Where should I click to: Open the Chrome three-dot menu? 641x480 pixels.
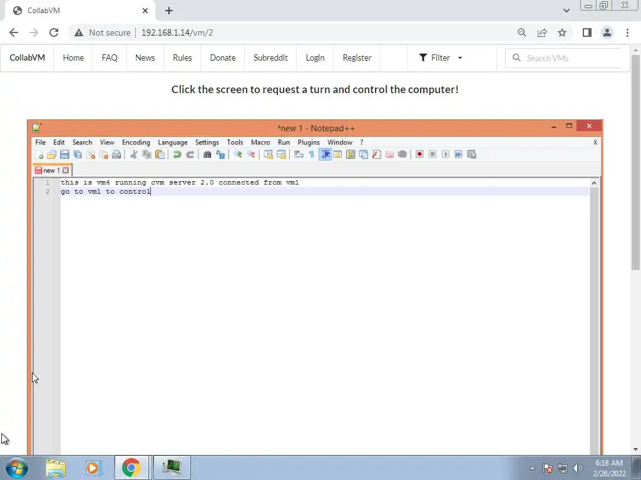pyautogui.click(x=627, y=32)
